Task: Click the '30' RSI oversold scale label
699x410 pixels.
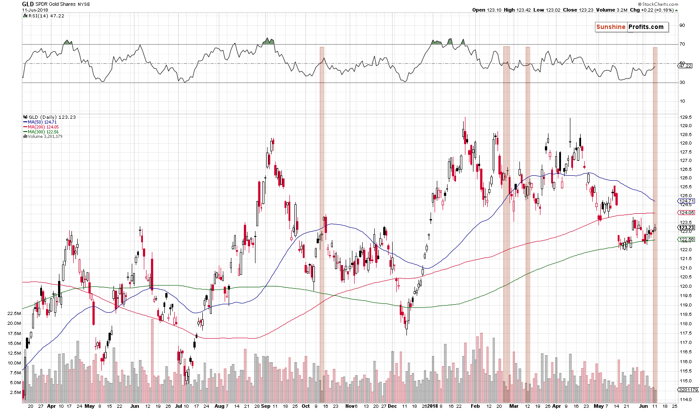Action: coord(682,82)
